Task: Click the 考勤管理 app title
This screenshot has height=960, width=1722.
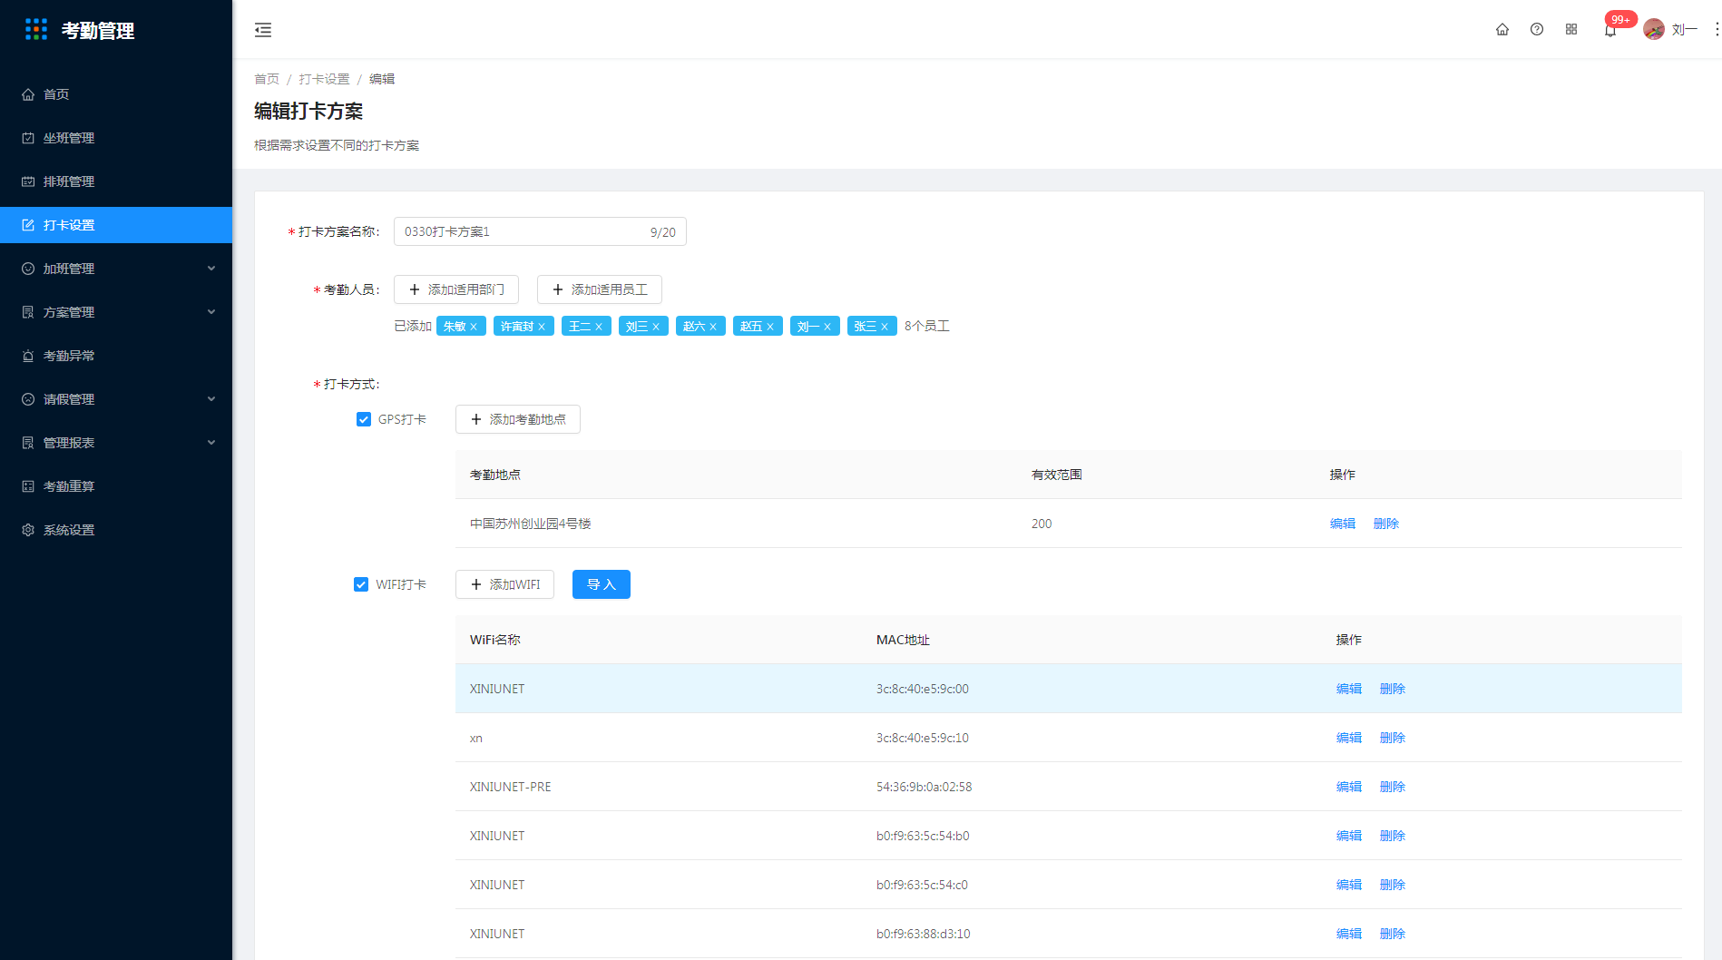Action: click(98, 31)
